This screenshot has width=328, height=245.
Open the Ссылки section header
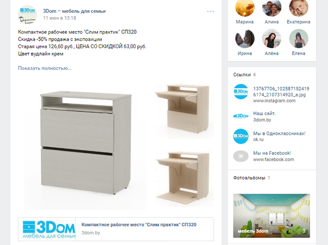coord(242,75)
